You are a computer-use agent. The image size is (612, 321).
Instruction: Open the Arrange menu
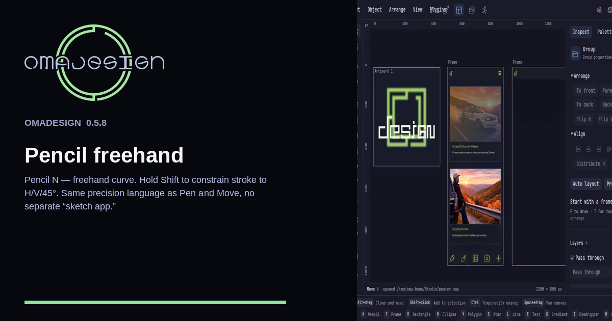point(397,10)
